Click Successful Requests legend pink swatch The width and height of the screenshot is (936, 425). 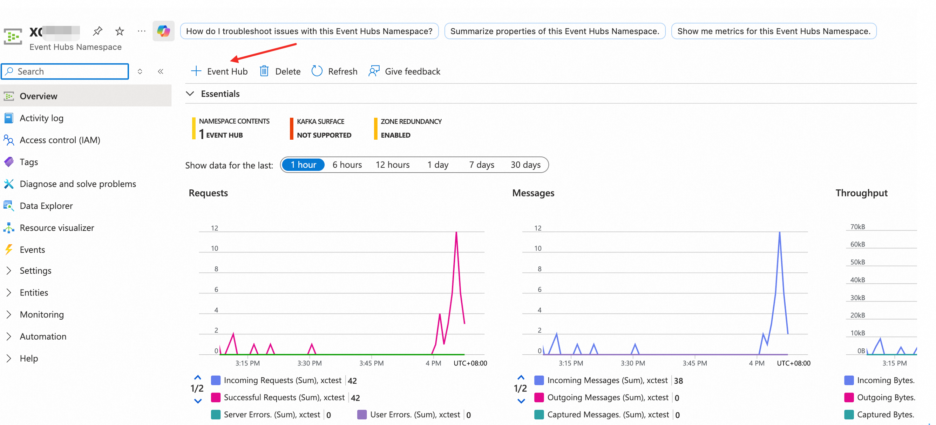click(x=216, y=397)
